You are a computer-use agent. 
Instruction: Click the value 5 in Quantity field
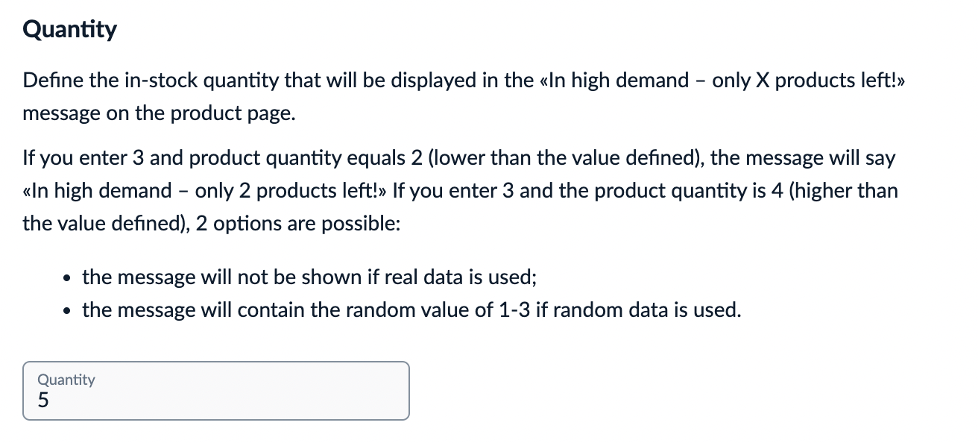43,401
